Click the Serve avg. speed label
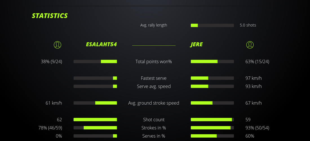310x141 pixels. 154,86
